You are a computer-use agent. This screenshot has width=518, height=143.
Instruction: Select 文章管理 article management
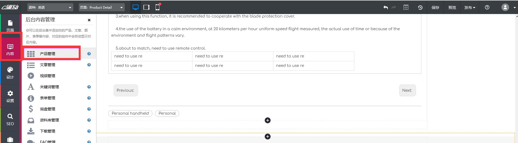(48, 65)
